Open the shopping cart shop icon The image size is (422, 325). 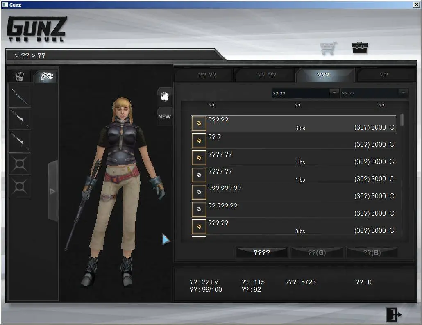point(328,48)
